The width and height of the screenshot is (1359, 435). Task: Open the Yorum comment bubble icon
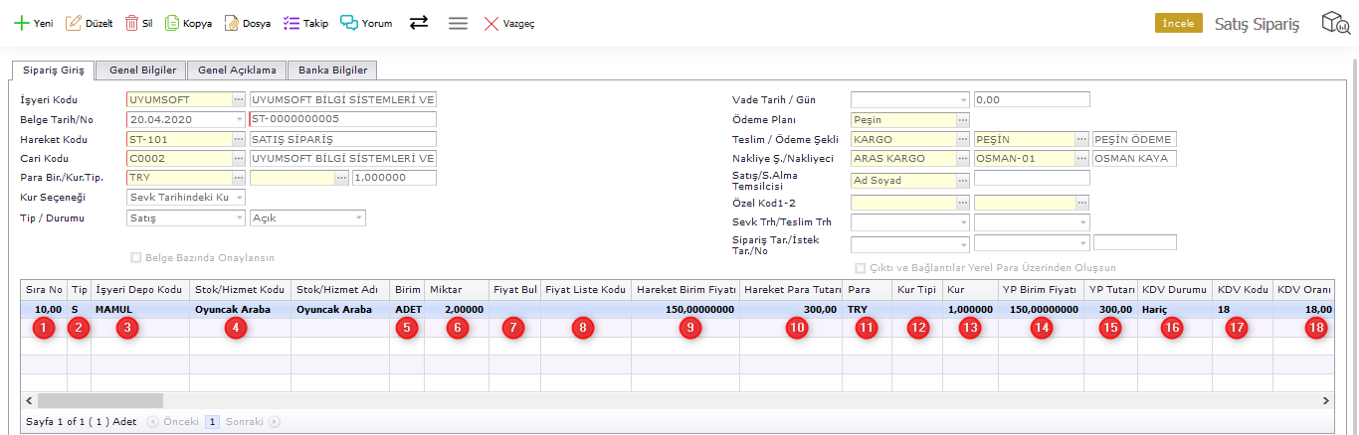point(348,23)
